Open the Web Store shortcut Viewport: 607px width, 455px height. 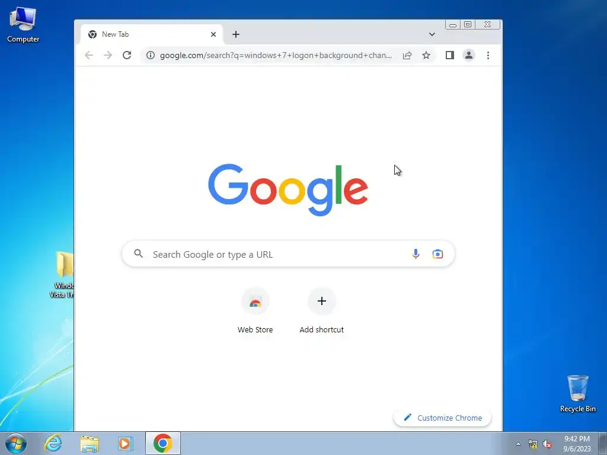tap(255, 310)
